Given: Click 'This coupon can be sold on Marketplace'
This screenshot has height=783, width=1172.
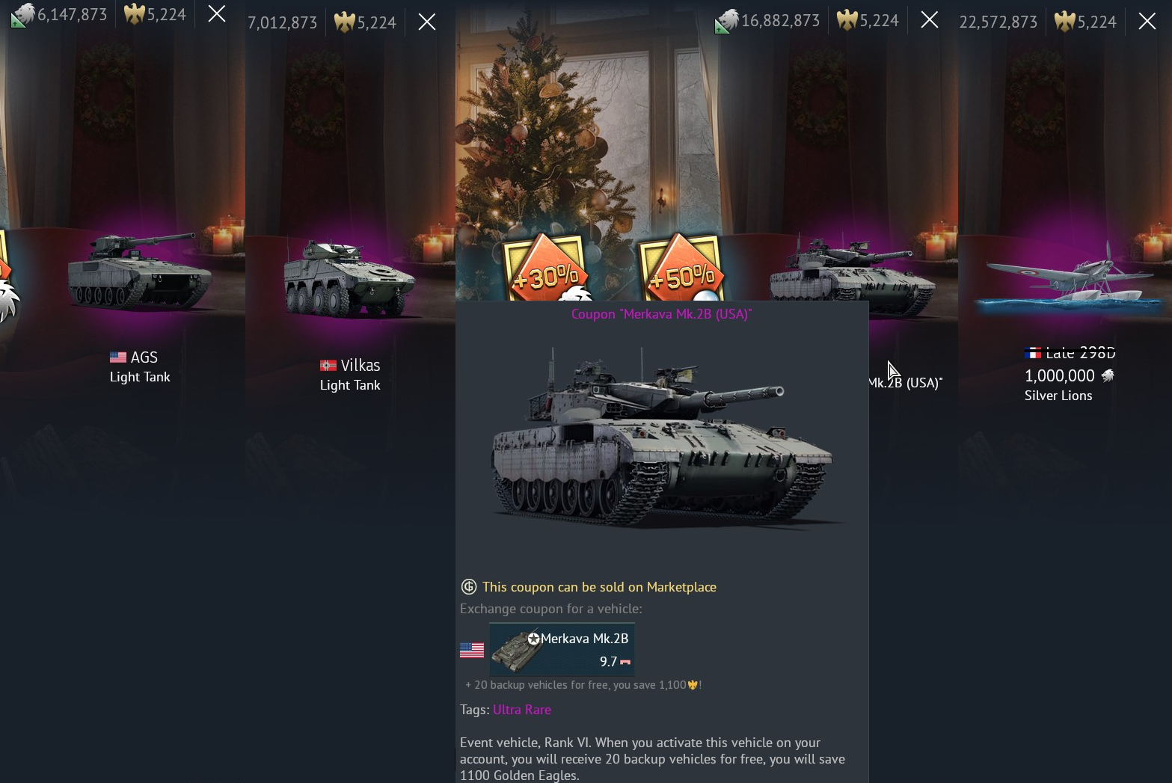Looking at the screenshot, I should pos(599,587).
